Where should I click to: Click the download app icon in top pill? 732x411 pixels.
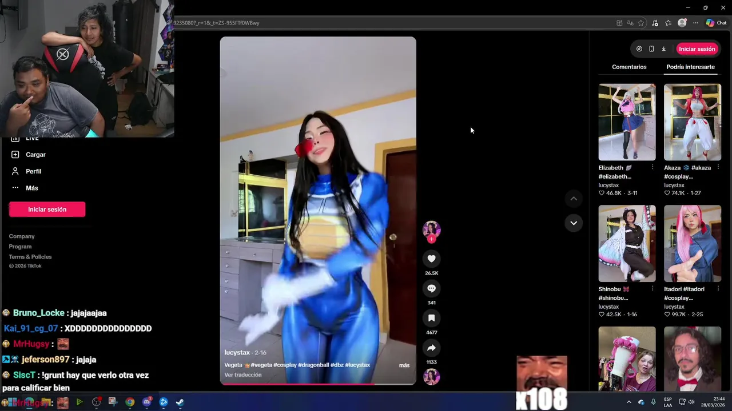(x=663, y=49)
